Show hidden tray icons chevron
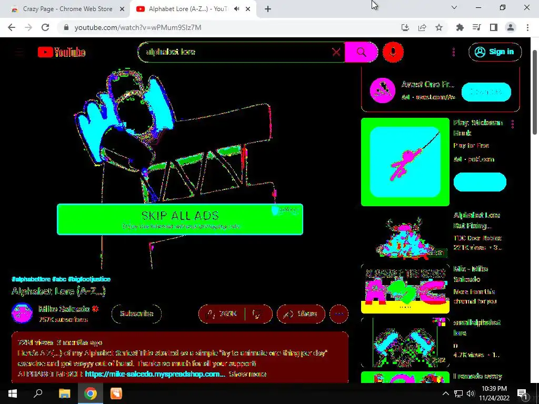This screenshot has height=404, width=539. point(445,393)
